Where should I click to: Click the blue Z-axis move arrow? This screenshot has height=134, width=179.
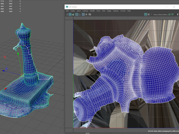(3, 71)
